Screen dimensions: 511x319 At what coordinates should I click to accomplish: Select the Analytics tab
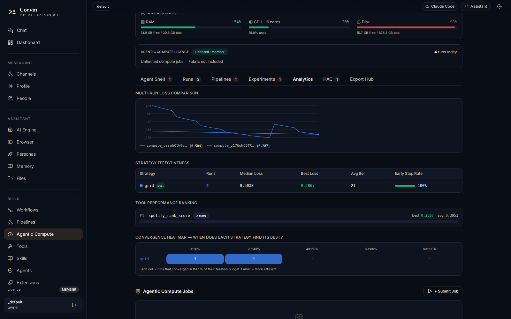click(303, 79)
